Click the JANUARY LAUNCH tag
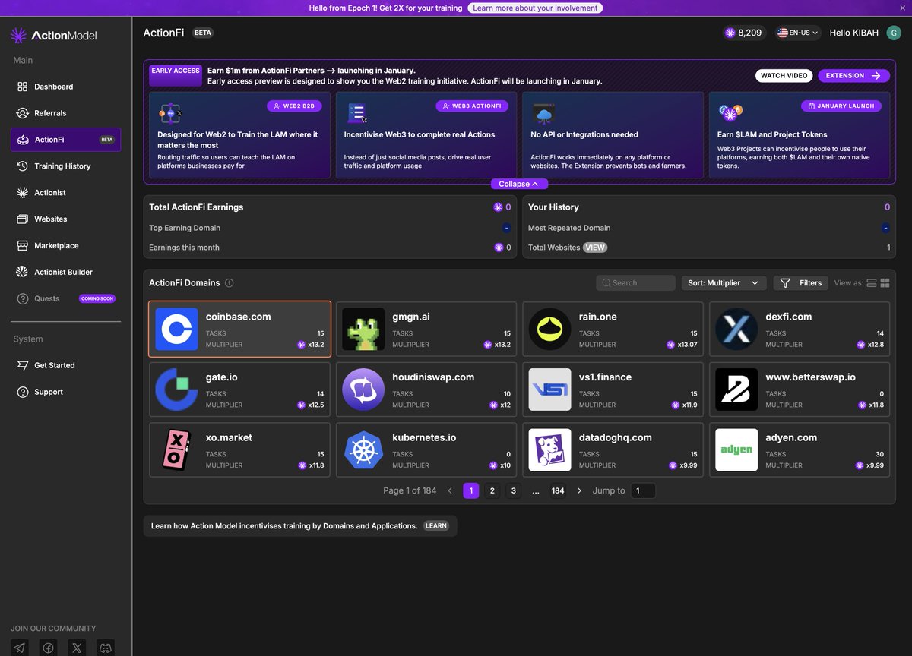 tap(841, 106)
